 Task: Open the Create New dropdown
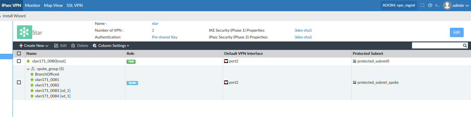[34, 46]
